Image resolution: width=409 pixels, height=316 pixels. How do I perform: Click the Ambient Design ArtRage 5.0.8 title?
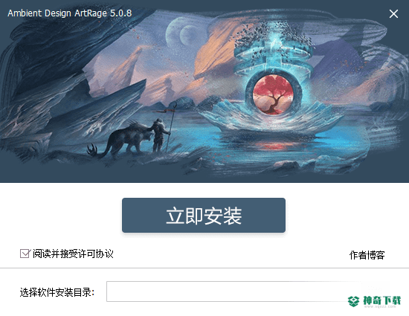[70, 13]
